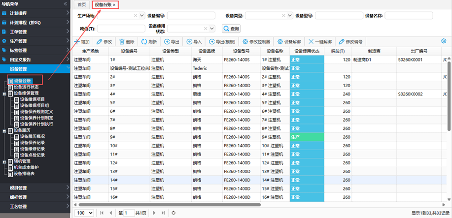Open the 设备使用状态 dropdown
The image size is (452, 218).
point(212,29)
